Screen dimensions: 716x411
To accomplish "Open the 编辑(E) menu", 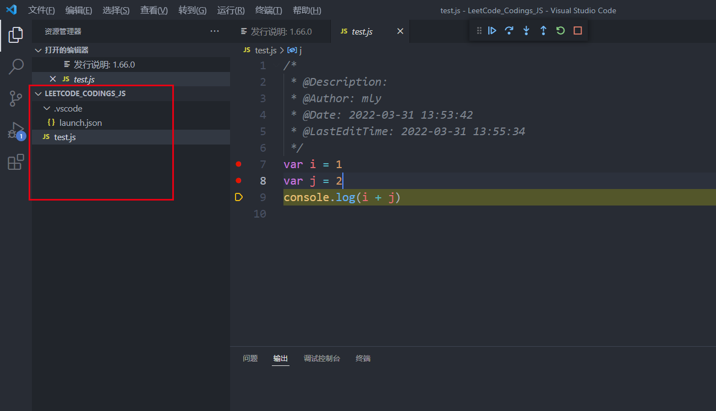I will (79, 10).
